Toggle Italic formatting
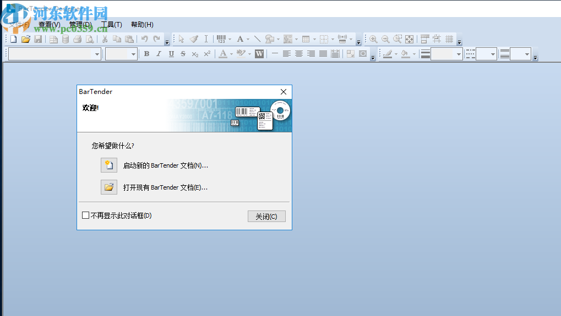This screenshot has width=561, height=316. 159,54
